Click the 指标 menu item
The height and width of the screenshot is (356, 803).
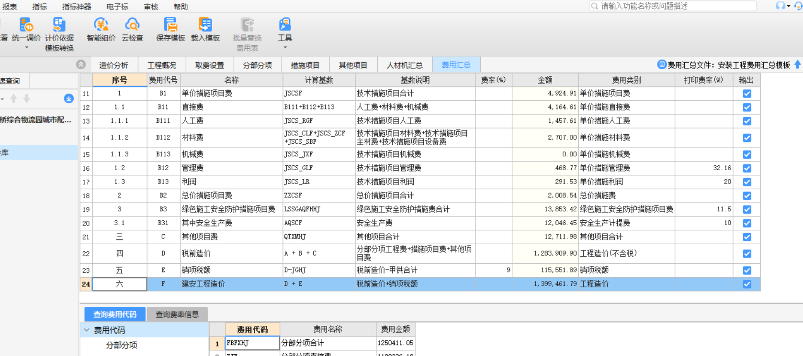click(40, 7)
